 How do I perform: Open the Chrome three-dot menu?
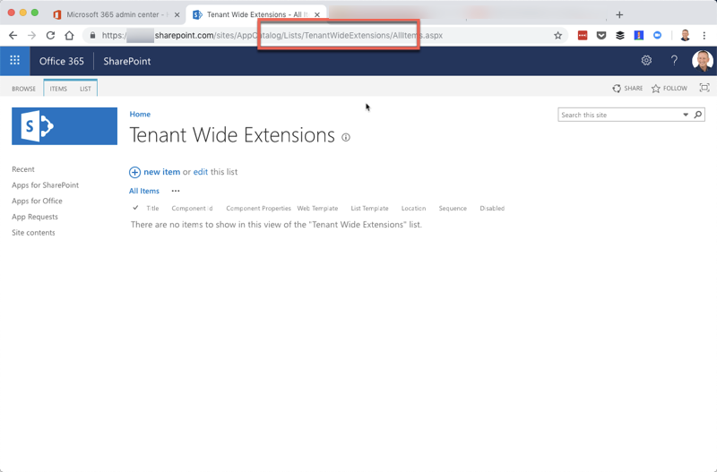pos(704,35)
